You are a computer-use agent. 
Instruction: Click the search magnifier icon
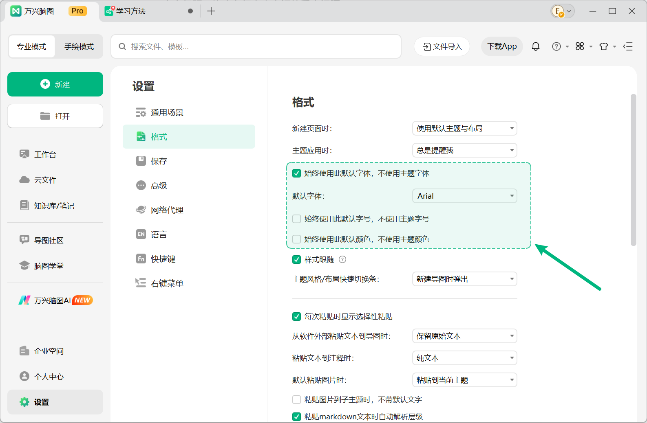click(x=122, y=46)
